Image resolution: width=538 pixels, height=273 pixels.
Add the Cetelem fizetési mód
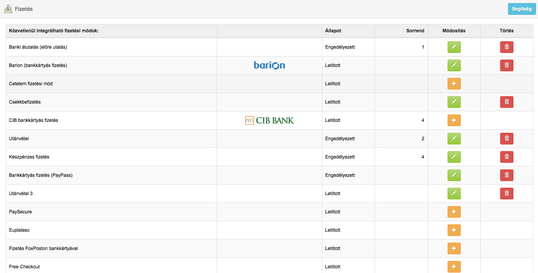[x=454, y=84]
